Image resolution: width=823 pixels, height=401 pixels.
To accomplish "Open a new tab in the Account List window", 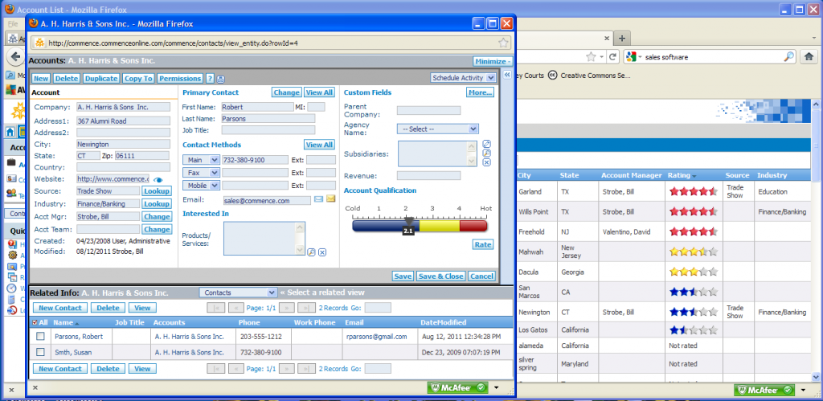I will (622, 39).
